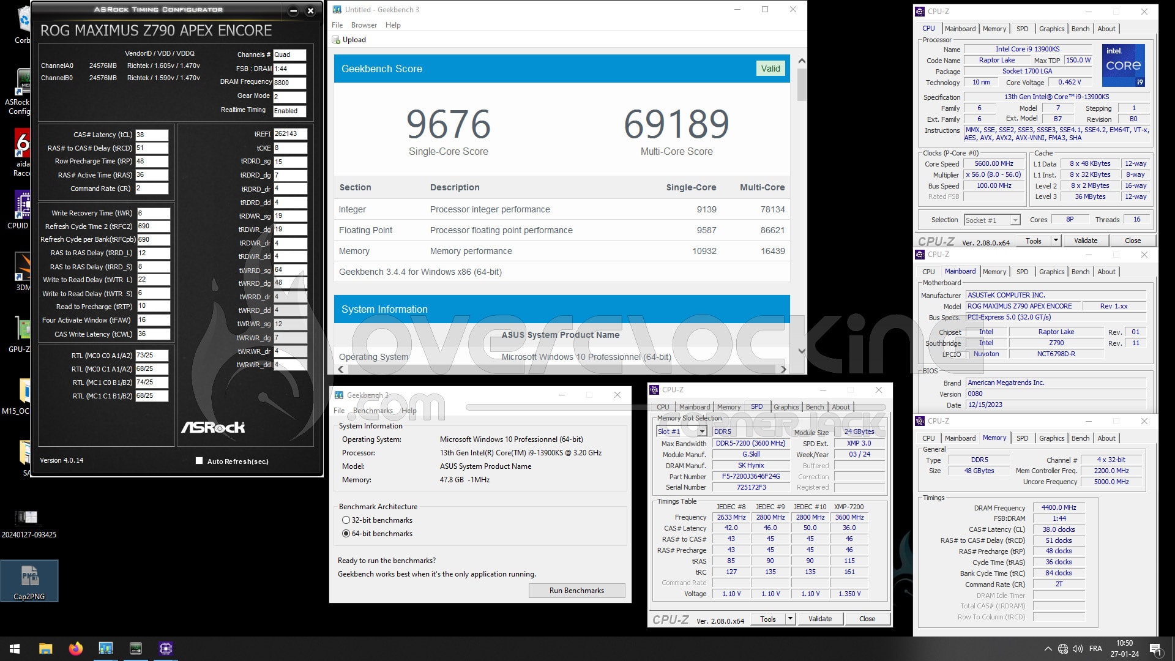Viewport: 1175px width, 661px height.
Task: Select 64-bit benchmarks radio button
Action: click(x=346, y=534)
